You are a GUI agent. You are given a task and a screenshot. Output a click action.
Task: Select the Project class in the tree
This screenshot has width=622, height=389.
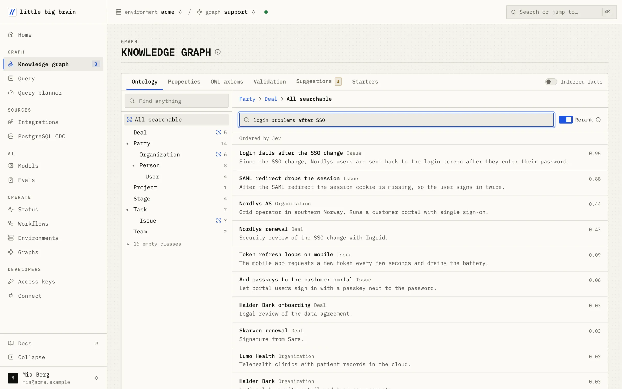176,187
